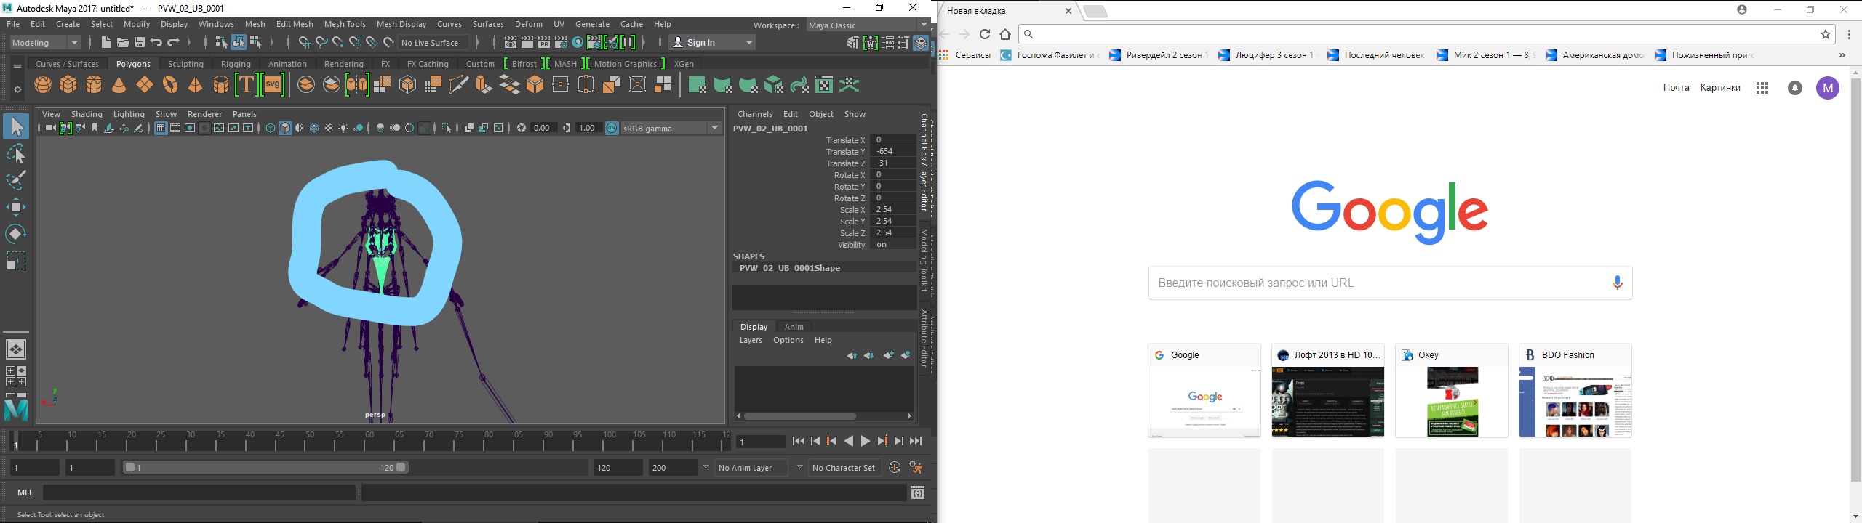This screenshot has height=523, width=1862.
Task: Click the snap to grids magnet icon
Action: coord(305,43)
